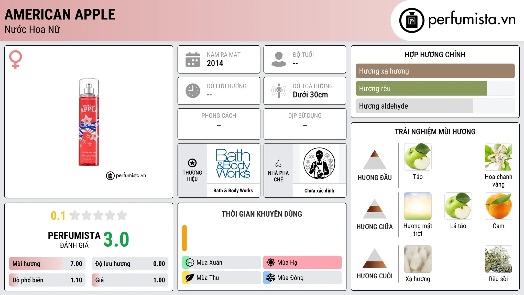Click the PHONG CÁCH card label
This screenshot has height=295, width=524.
click(x=219, y=116)
